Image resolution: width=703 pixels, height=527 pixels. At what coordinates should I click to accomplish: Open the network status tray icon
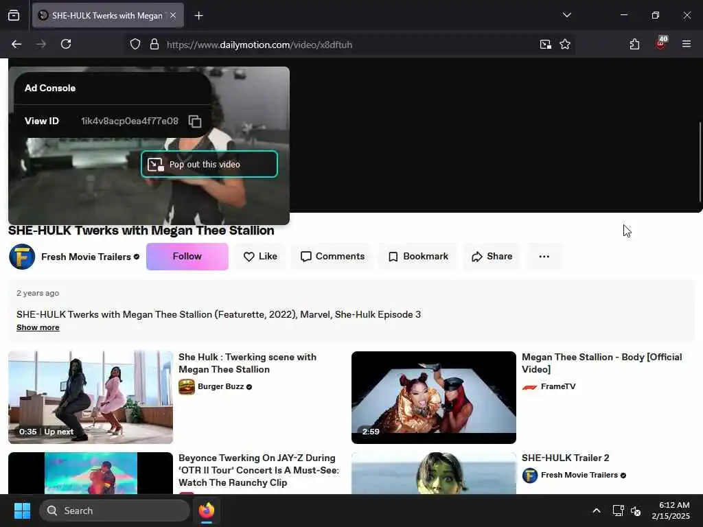619,511
